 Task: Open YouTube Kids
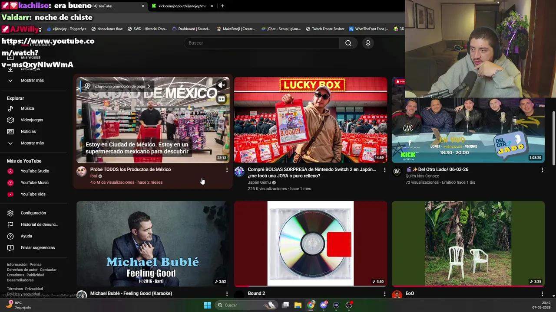[33, 194]
